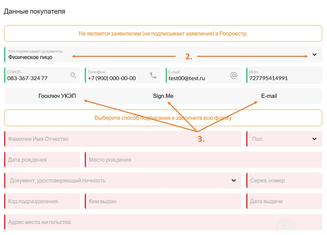Viewport: 327px width, 235px height.
Task: Focus the Кем выдан input
Action: coord(163,201)
